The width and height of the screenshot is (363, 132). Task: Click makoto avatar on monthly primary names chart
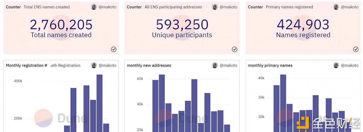pyautogui.click(x=336, y=65)
